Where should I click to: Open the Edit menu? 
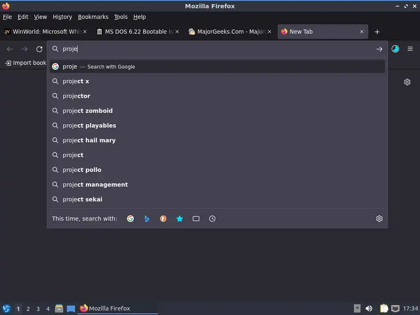(23, 17)
